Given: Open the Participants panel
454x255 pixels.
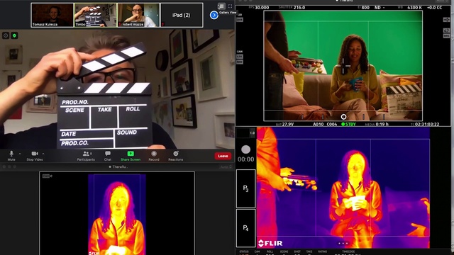Looking at the screenshot, I should pos(86,154).
